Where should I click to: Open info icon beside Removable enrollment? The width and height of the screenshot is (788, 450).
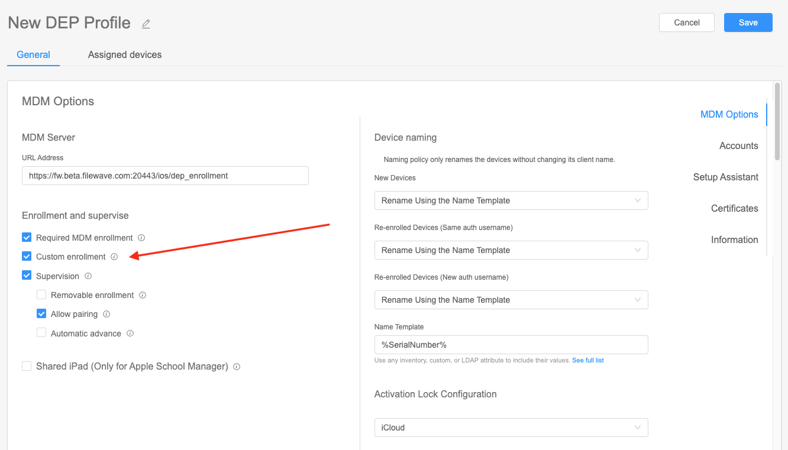pyautogui.click(x=143, y=295)
